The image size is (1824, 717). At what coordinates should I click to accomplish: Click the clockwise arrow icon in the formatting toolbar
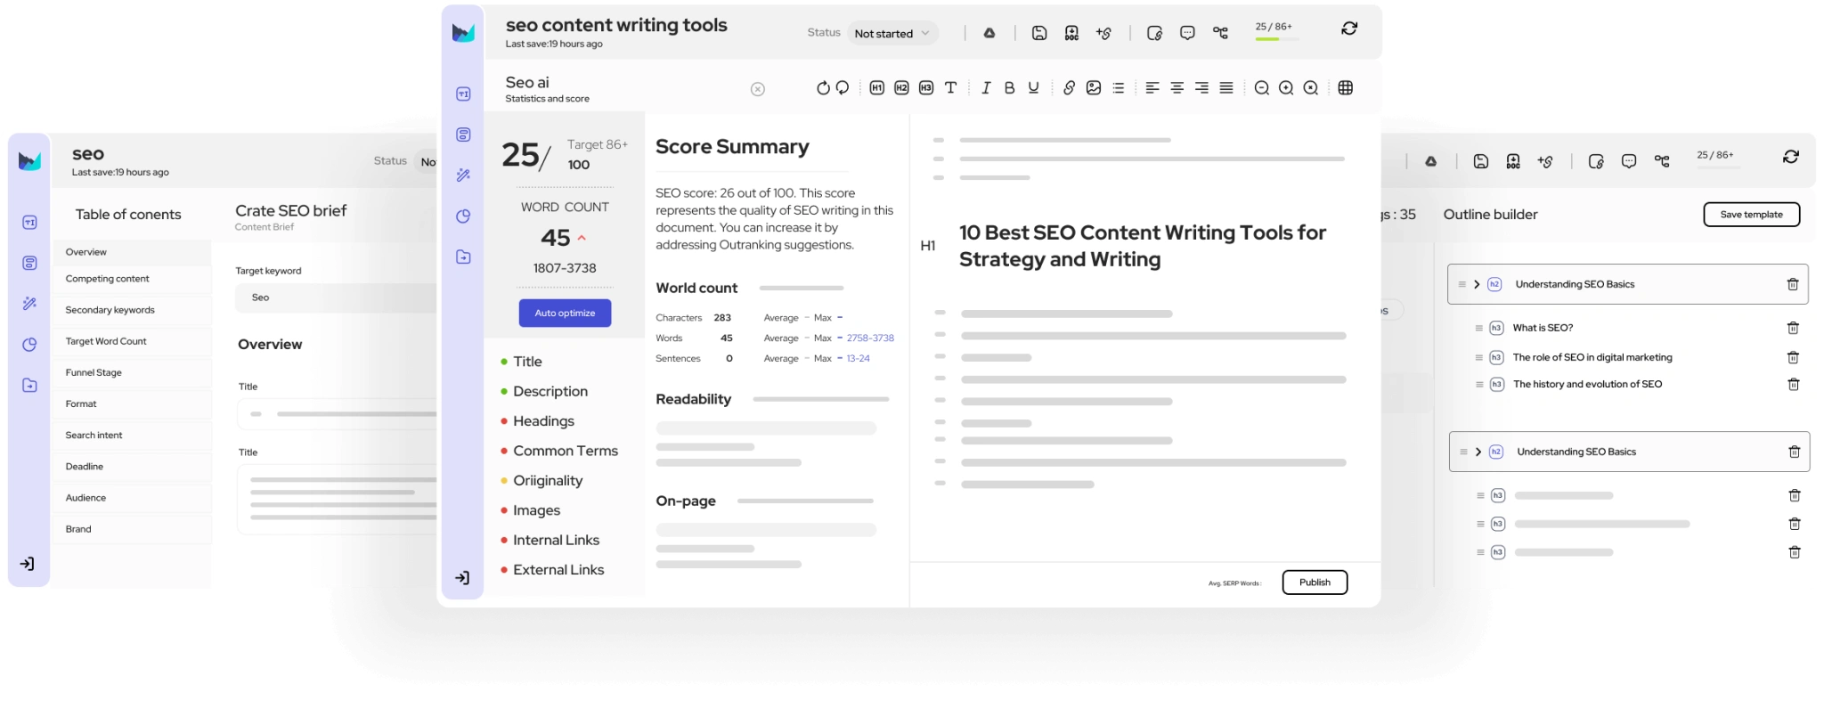click(823, 87)
